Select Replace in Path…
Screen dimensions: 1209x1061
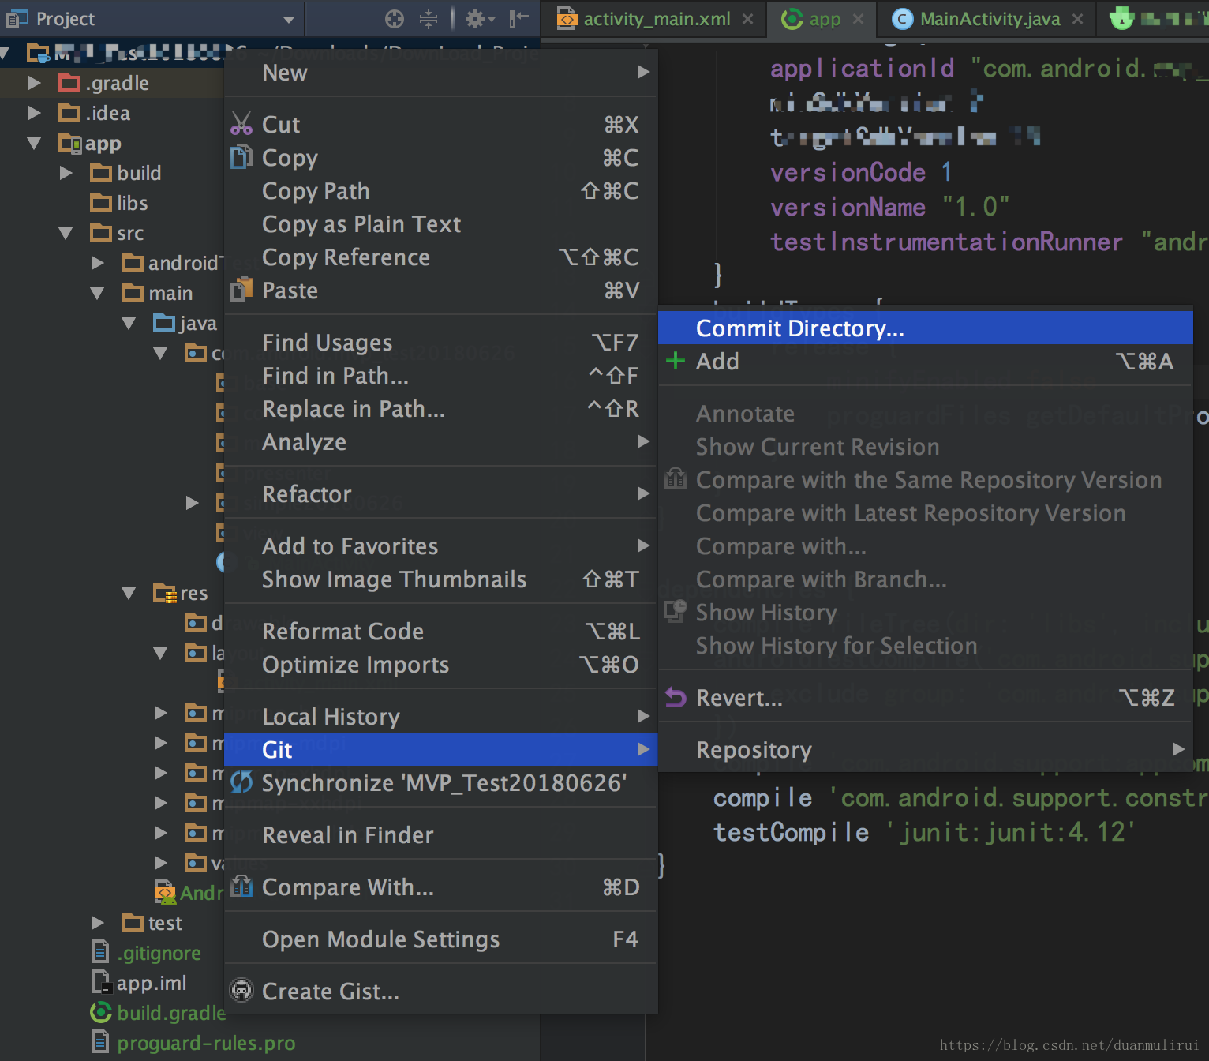[441, 408]
